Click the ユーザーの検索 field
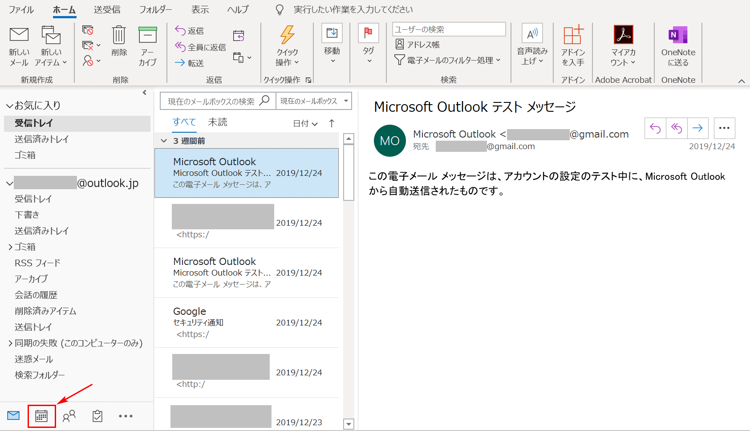The width and height of the screenshot is (750, 431). pos(449,29)
